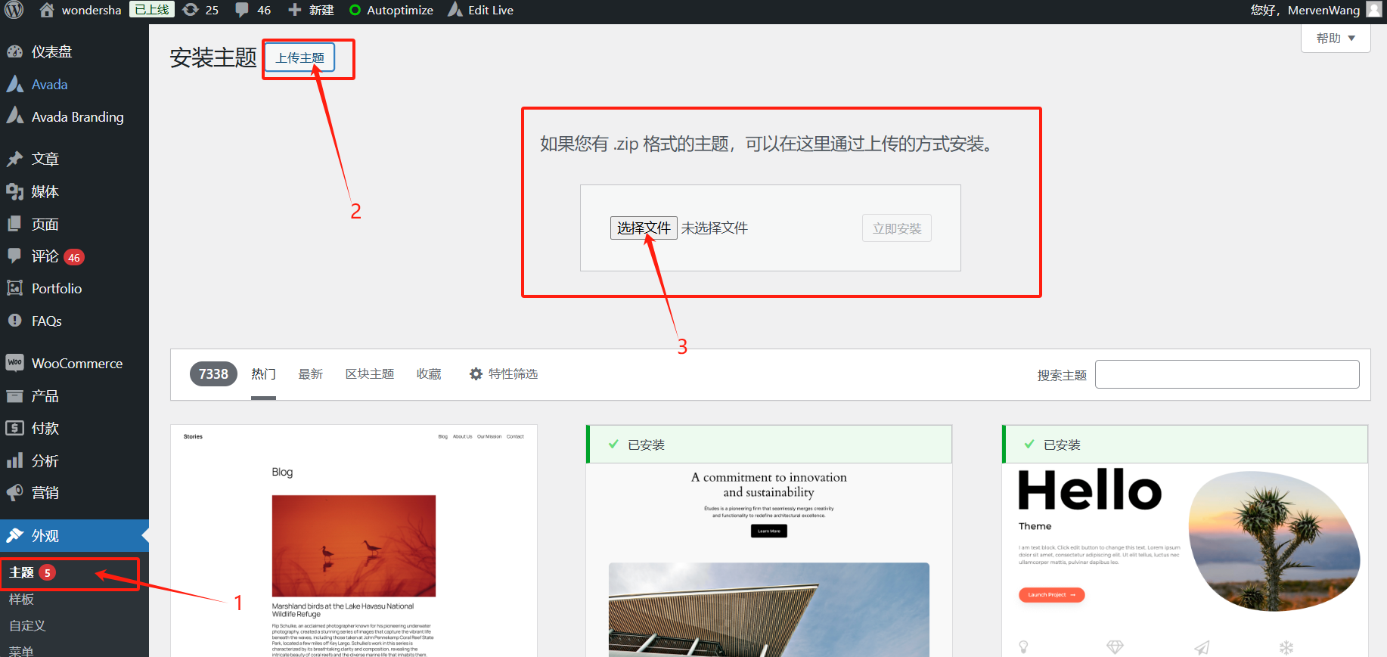Open the 评论 comments sidebar icon
1387x657 pixels.
[14, 256]
